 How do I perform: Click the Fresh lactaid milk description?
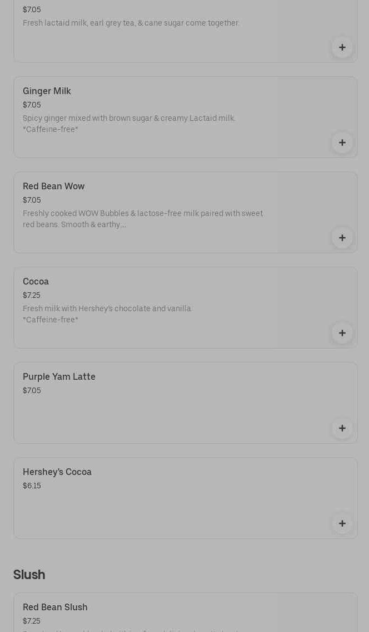tap(131, 23)
